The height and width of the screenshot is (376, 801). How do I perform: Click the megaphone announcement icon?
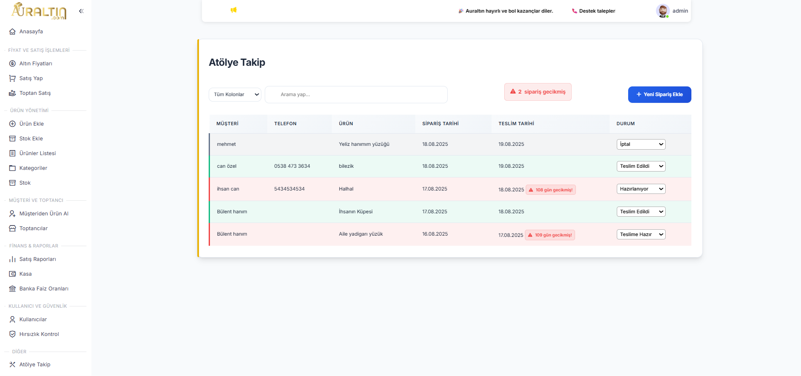(x=234, y=10)
